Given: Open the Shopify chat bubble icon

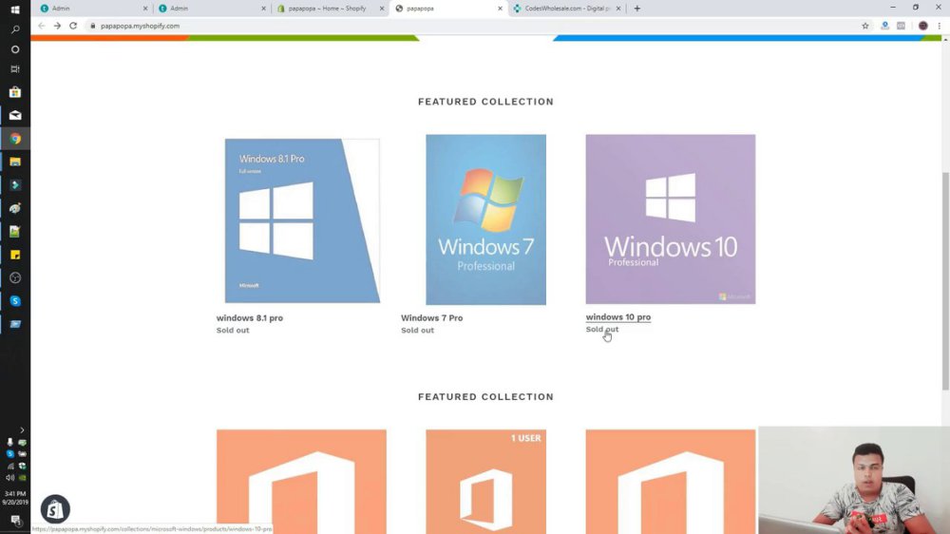Looking at the screenshot, I should pyautogui.click(x=55, y=509).
